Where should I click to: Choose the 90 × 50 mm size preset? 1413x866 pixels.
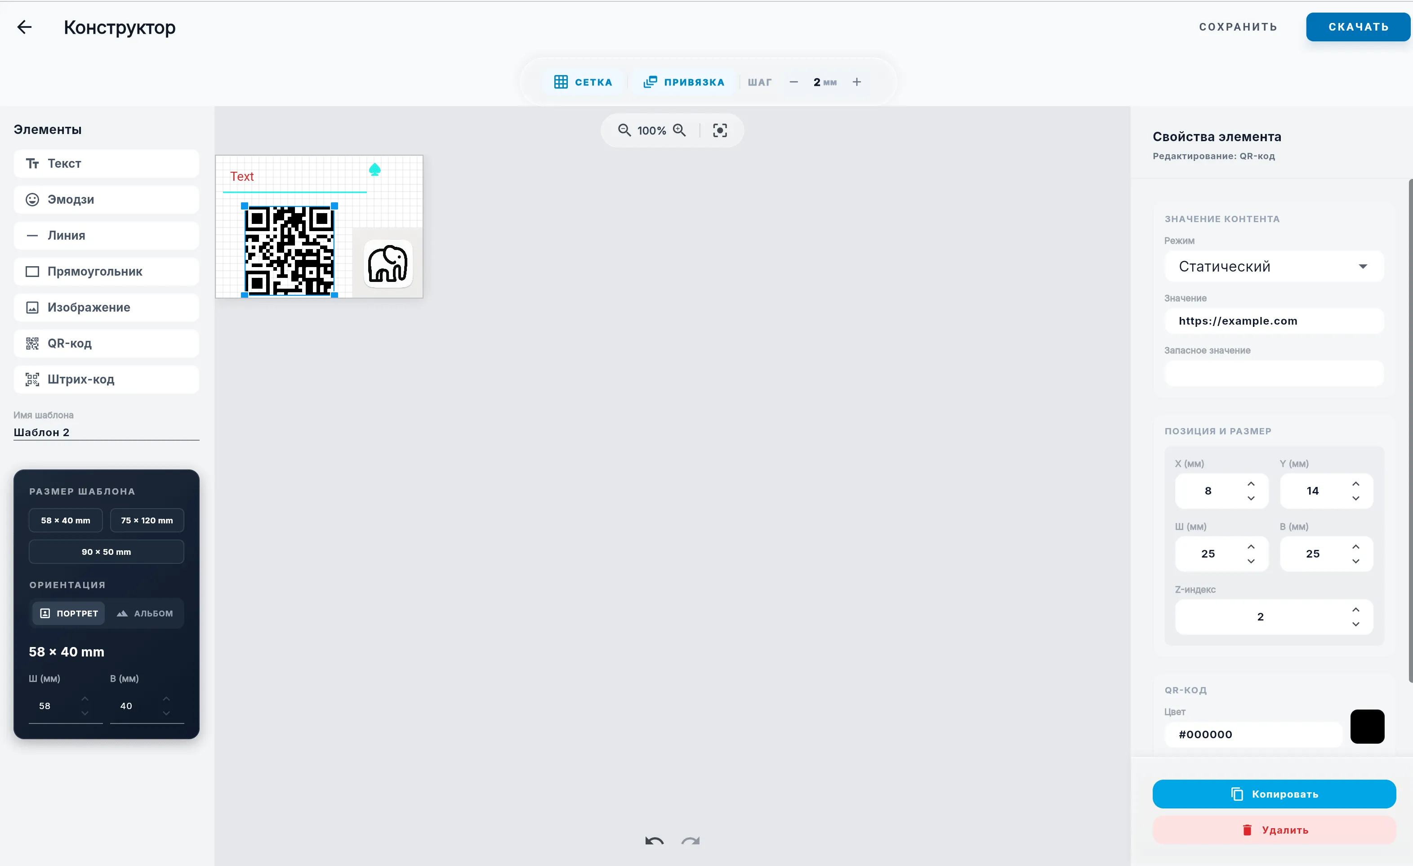[x=106, y=552]
